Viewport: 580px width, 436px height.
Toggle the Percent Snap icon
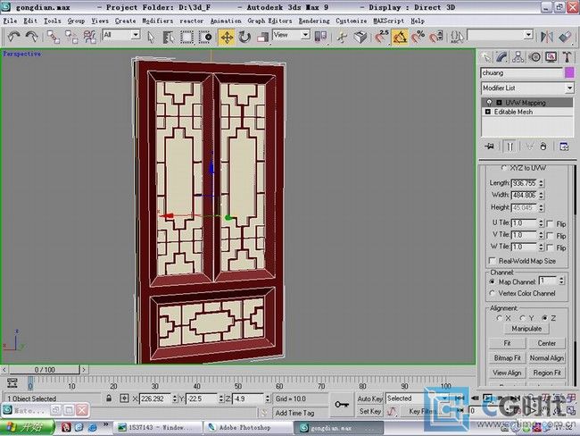pyautogui.click(x=418, y=37)
